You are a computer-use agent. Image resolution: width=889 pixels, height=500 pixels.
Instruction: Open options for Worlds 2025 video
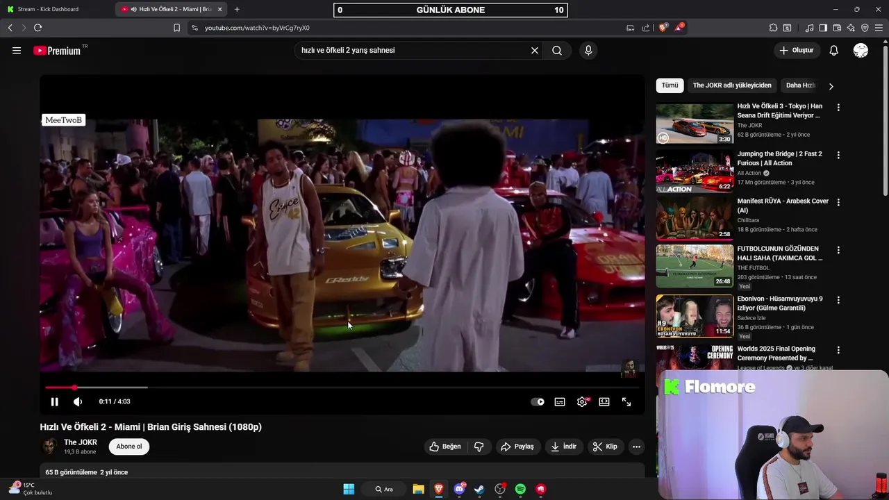tap(838, 350)
